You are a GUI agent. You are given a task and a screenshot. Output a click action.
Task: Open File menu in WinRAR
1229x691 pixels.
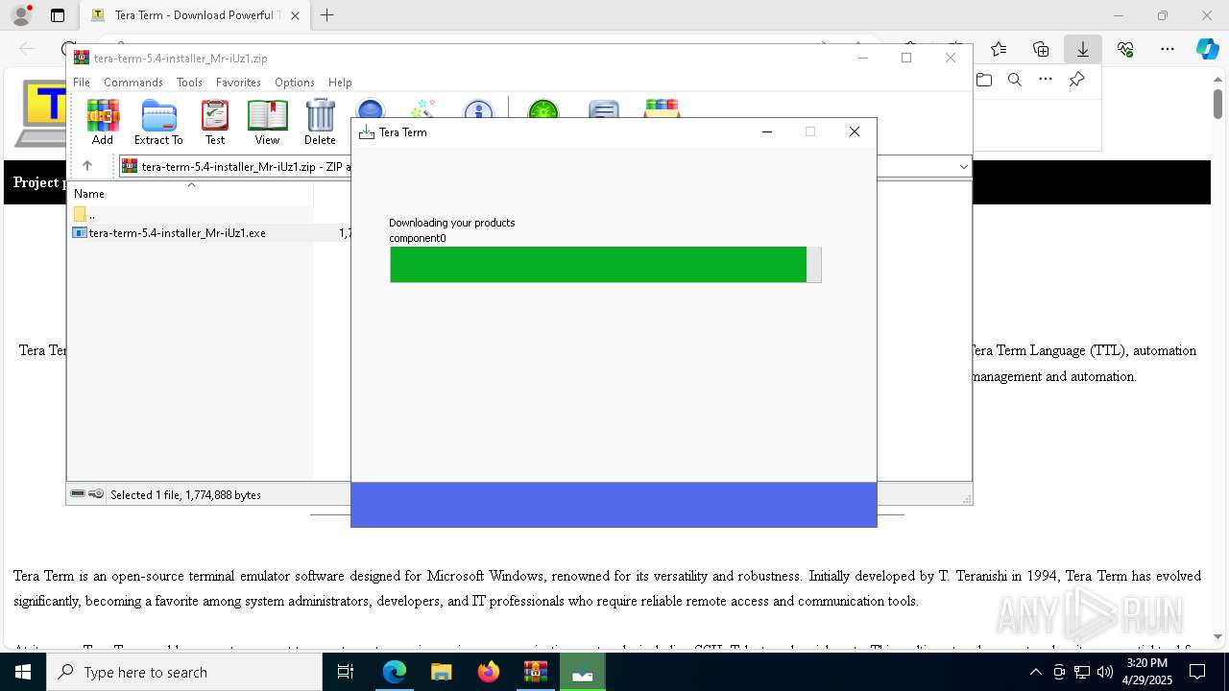[x=82, y=83]
